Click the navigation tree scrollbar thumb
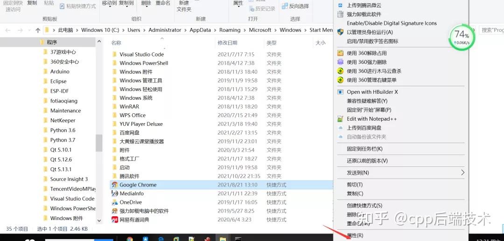This screenshot has height=241, width=504. (99, 143)
